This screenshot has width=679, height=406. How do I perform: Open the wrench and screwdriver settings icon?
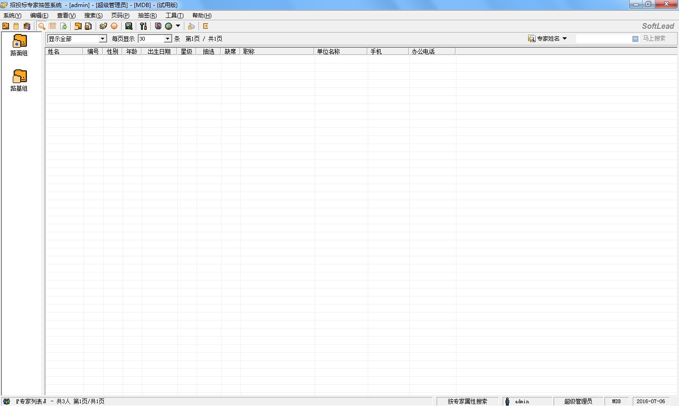143,26
